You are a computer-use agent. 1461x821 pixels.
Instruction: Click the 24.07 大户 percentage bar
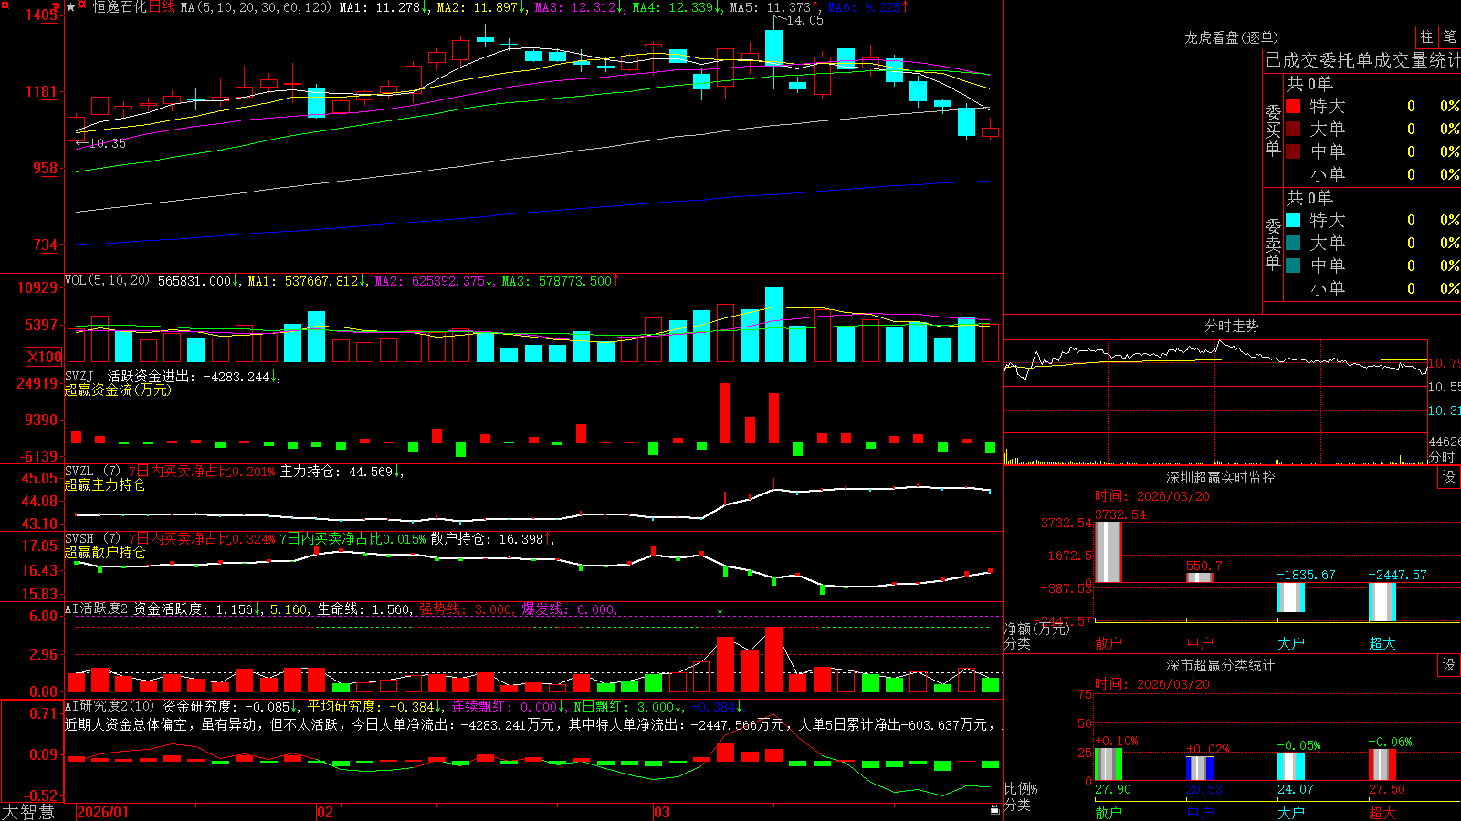pos(1291,767)
